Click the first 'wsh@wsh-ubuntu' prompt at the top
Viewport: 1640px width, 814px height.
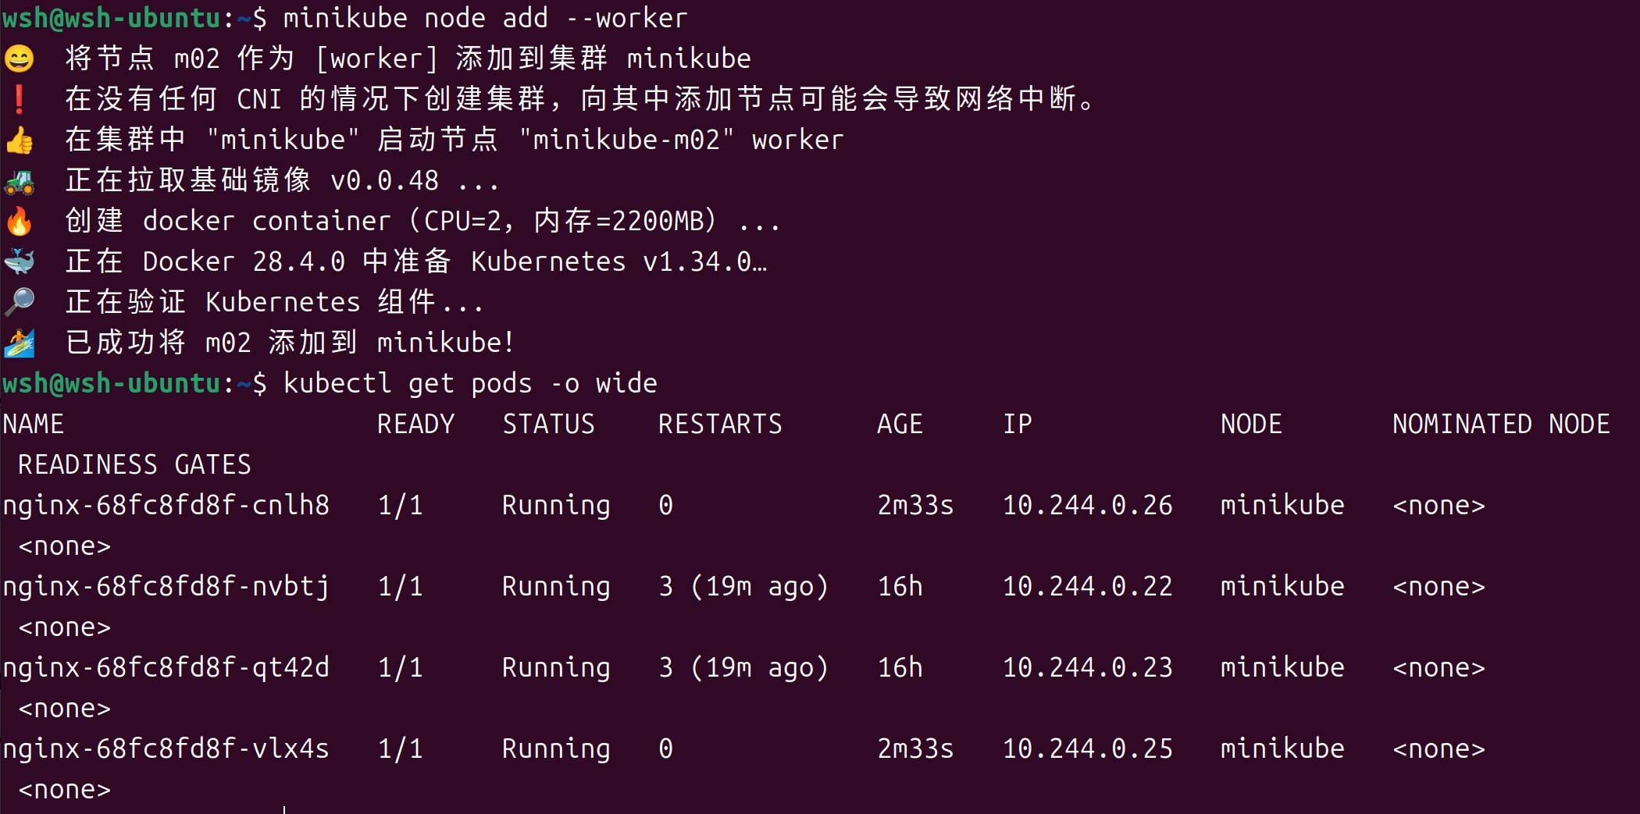112,18
